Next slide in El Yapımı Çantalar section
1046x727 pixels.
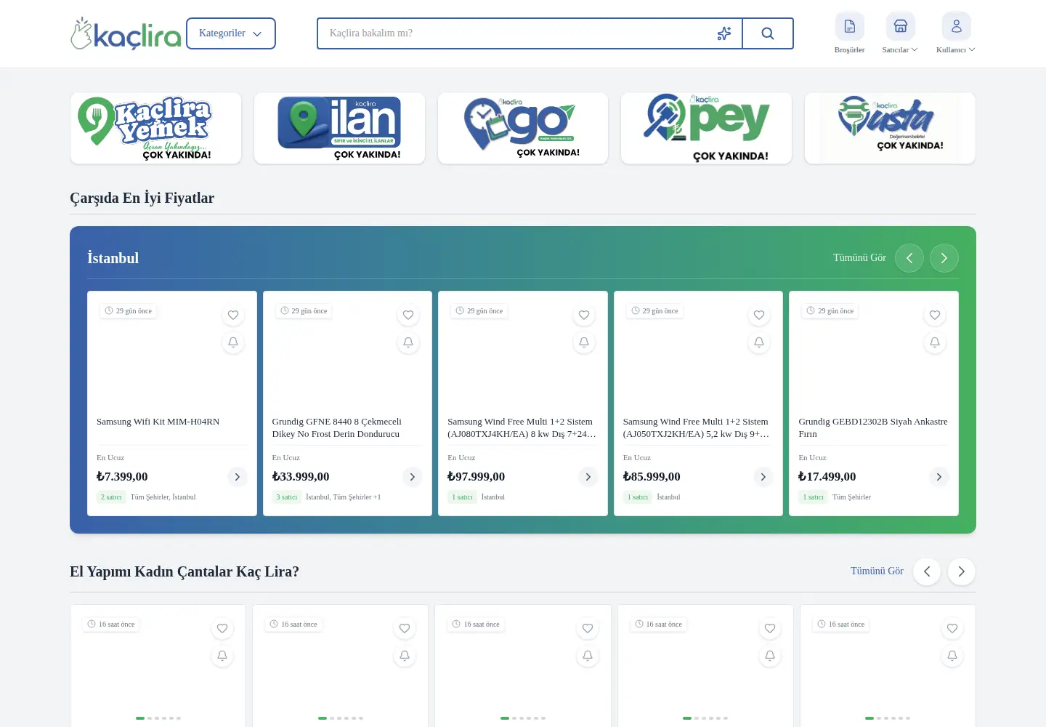pyautogui.click(x=962, y=571)
